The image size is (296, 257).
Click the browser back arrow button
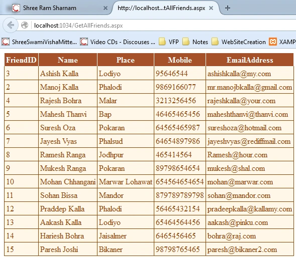pyautogui.click(x=11, y=25)
